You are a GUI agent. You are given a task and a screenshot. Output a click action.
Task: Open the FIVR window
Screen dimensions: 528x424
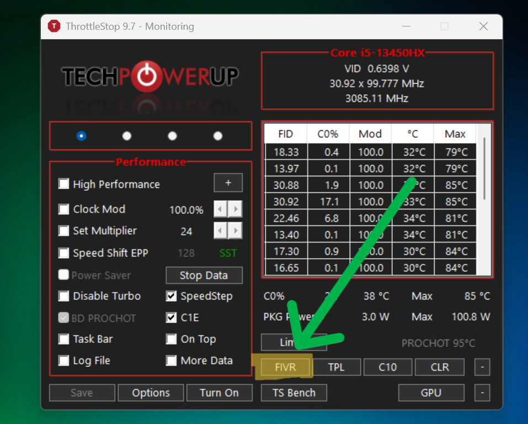click(x=285, y=367)
